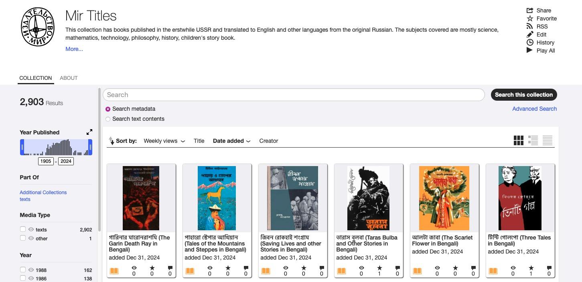Viewport: 582px width, 282px height.
Task: Toggle the eye icon next to 1986
Action: [x=31, y=278]
